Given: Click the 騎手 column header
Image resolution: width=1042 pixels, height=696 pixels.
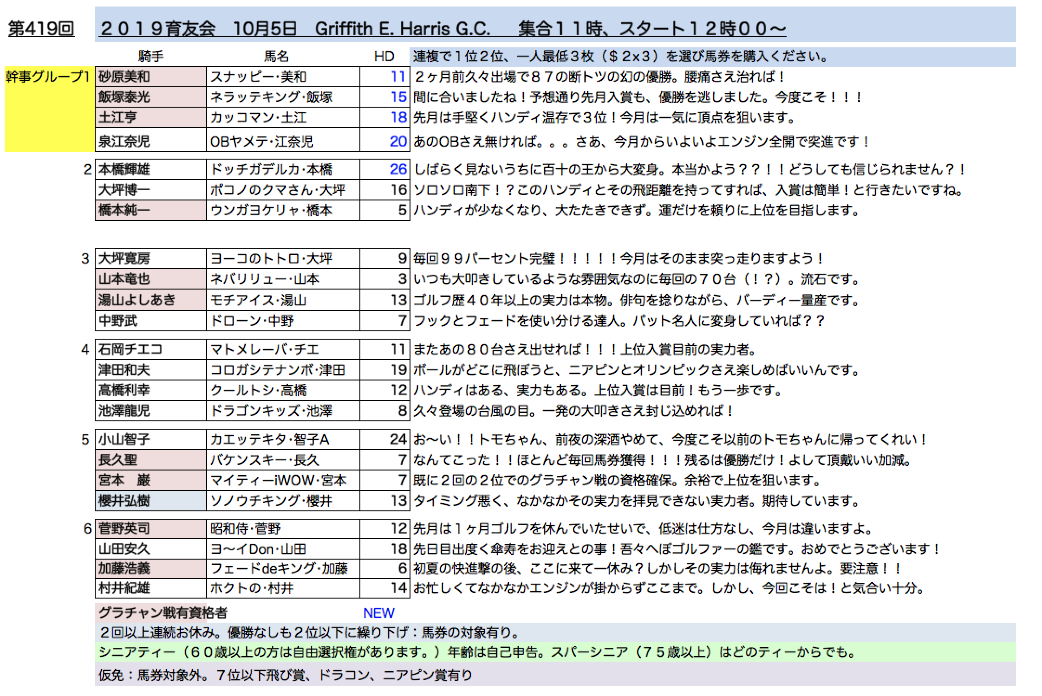Looking at the screenshot, I should point(150,57).
